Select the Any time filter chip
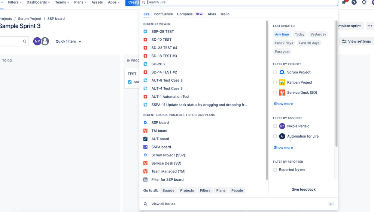 click(x=282, y=34)
